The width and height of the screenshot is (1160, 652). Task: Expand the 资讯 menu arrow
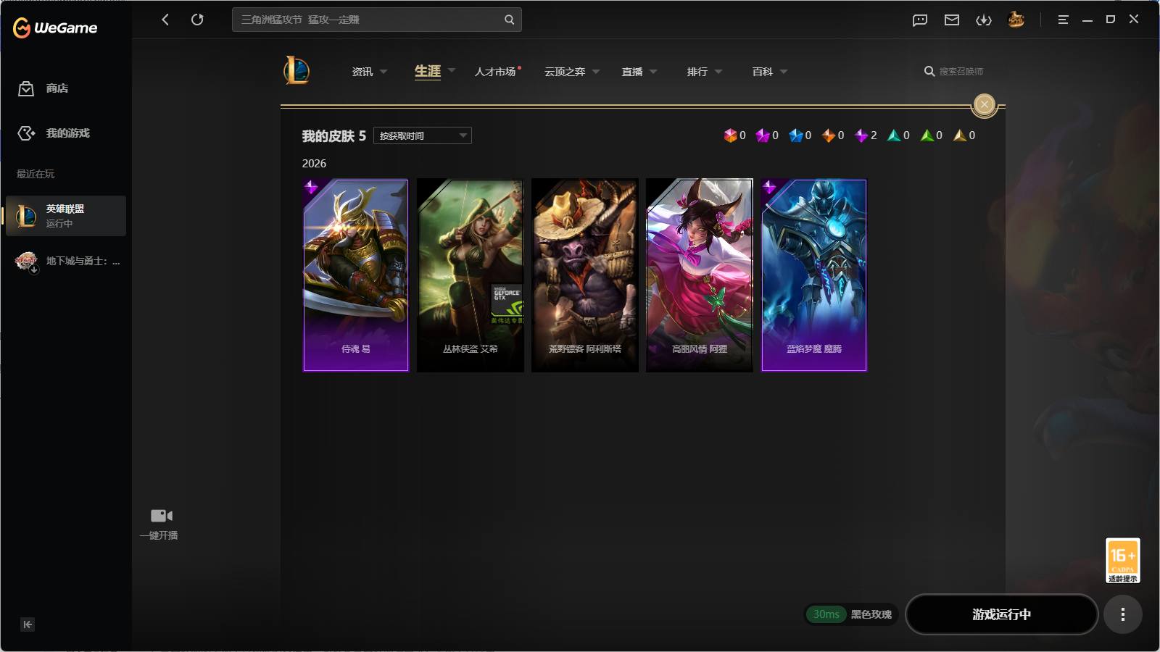[x=384, y=72]
